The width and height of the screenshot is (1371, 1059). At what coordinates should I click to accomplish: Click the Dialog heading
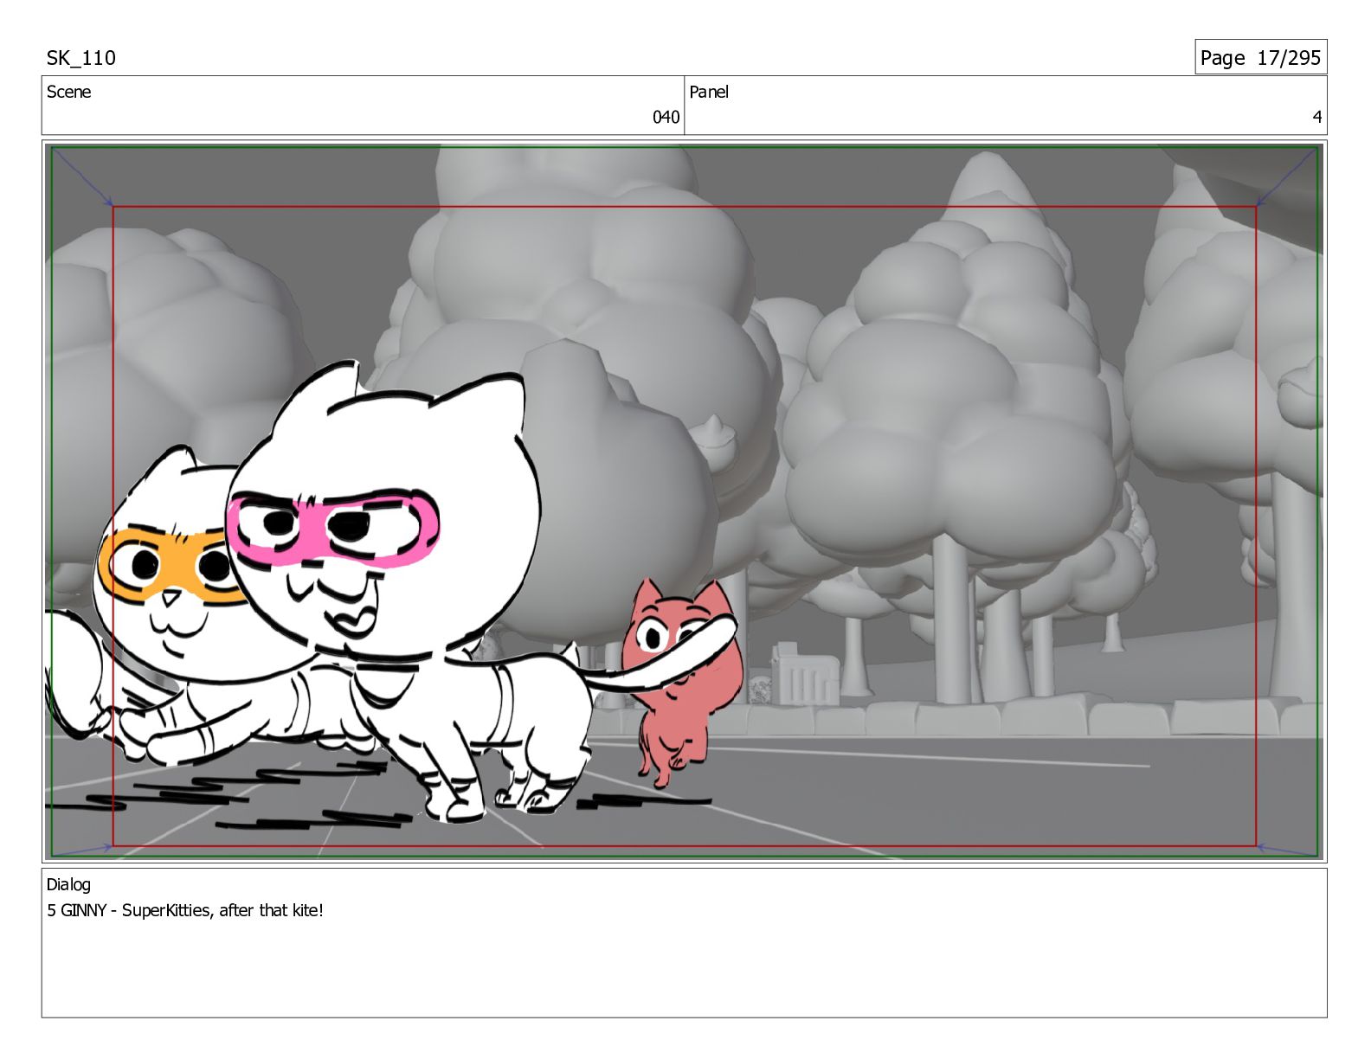click(68, 884)
